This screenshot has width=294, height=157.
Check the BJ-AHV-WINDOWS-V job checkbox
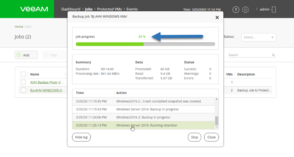pos(23,90)
